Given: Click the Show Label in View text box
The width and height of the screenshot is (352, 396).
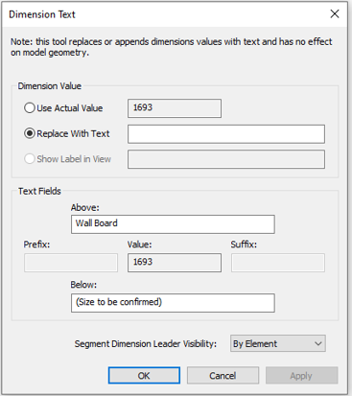Looking at the screenshot, I should click(226, 159).
